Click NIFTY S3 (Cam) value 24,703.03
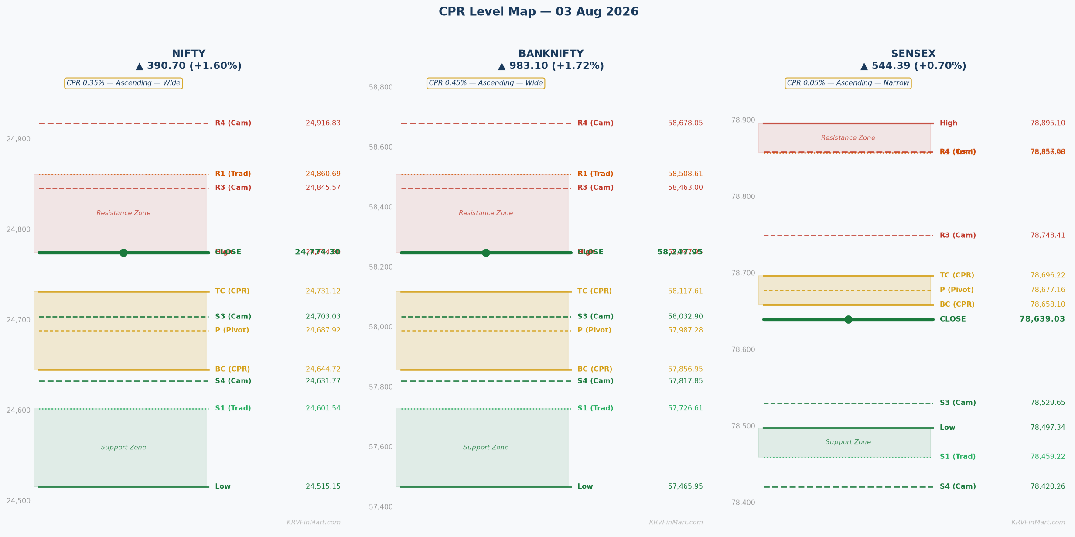Image resolution: width=1075 pixels, height=537 pixels. tap(323, 317)
